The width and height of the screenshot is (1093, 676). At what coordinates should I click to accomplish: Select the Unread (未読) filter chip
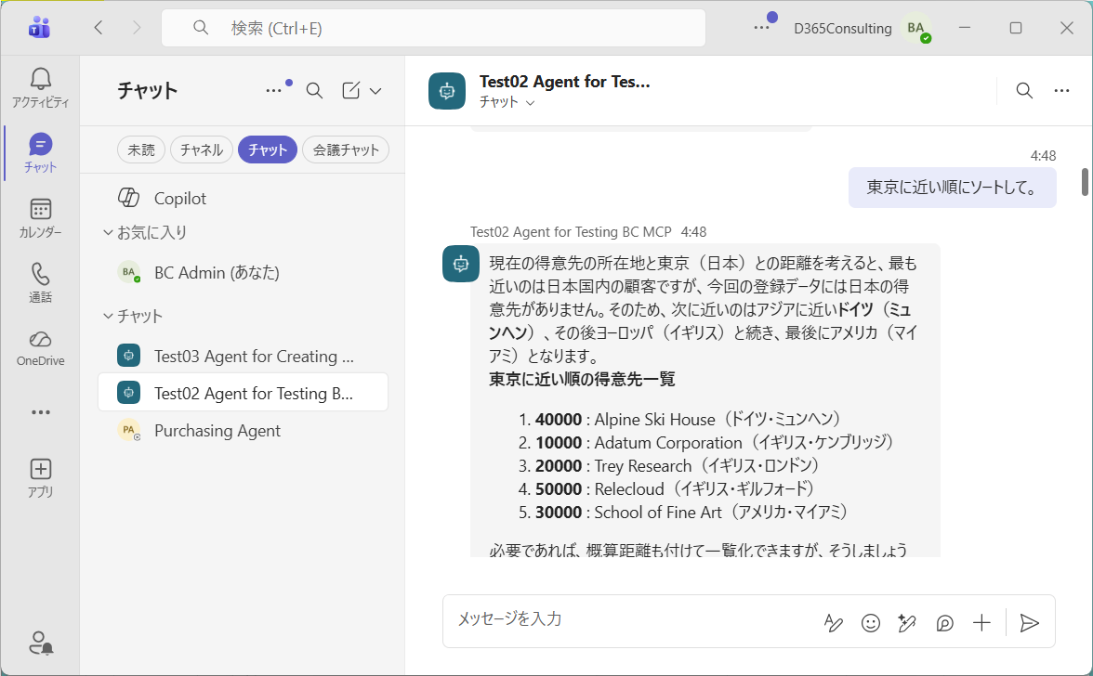click(x=141, y=149)
